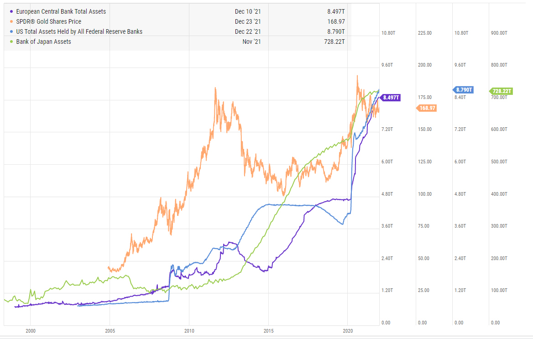Image resolution: width=533 pixels, height=339 pixels.
Task: Click the 600.00T Bank of Japan axis label
Action: (x=499, y=129)
